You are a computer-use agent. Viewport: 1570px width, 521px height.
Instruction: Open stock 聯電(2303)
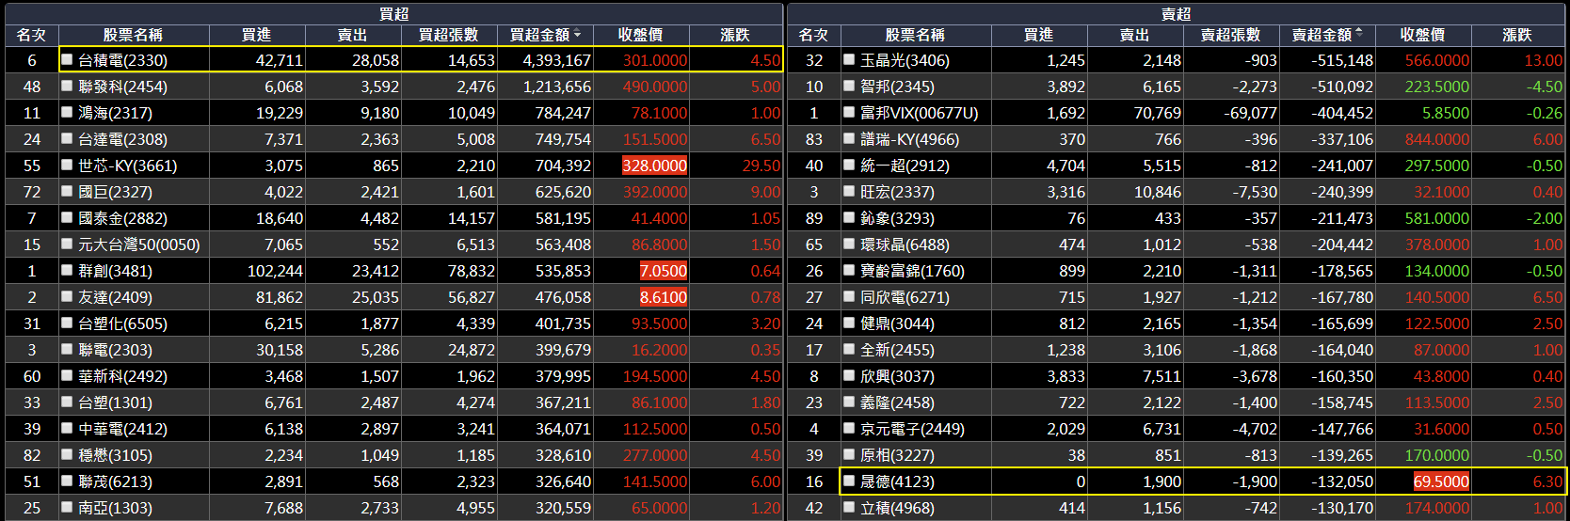115,350
